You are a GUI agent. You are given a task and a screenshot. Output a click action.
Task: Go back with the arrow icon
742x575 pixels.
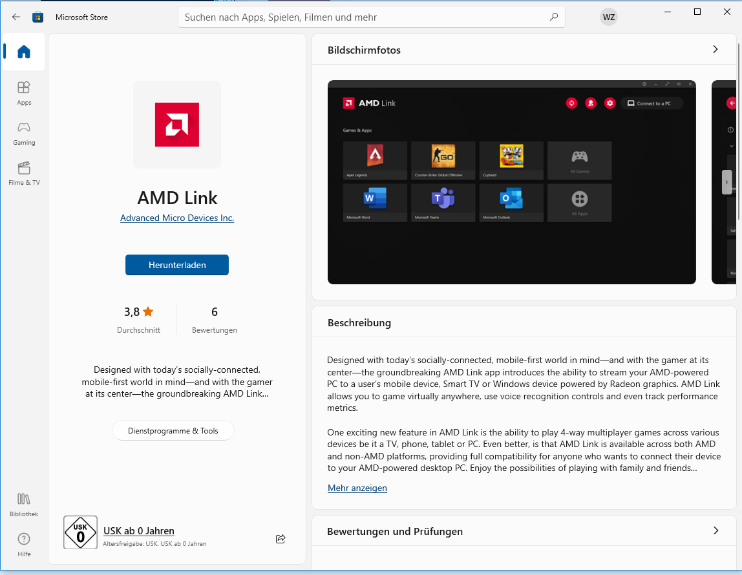16,17
